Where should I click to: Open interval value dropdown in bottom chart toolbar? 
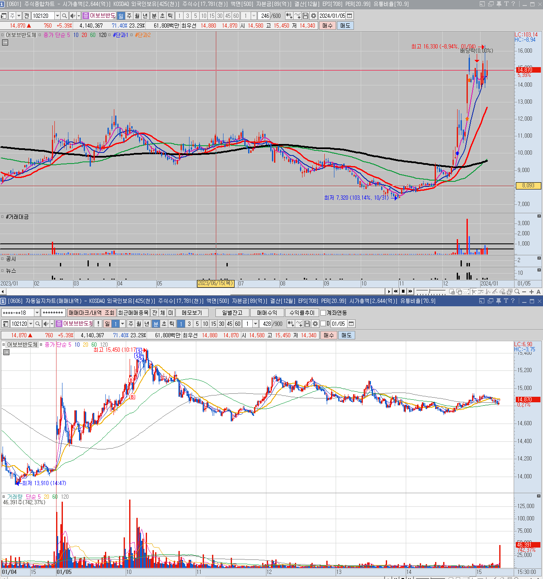(255, 324)
